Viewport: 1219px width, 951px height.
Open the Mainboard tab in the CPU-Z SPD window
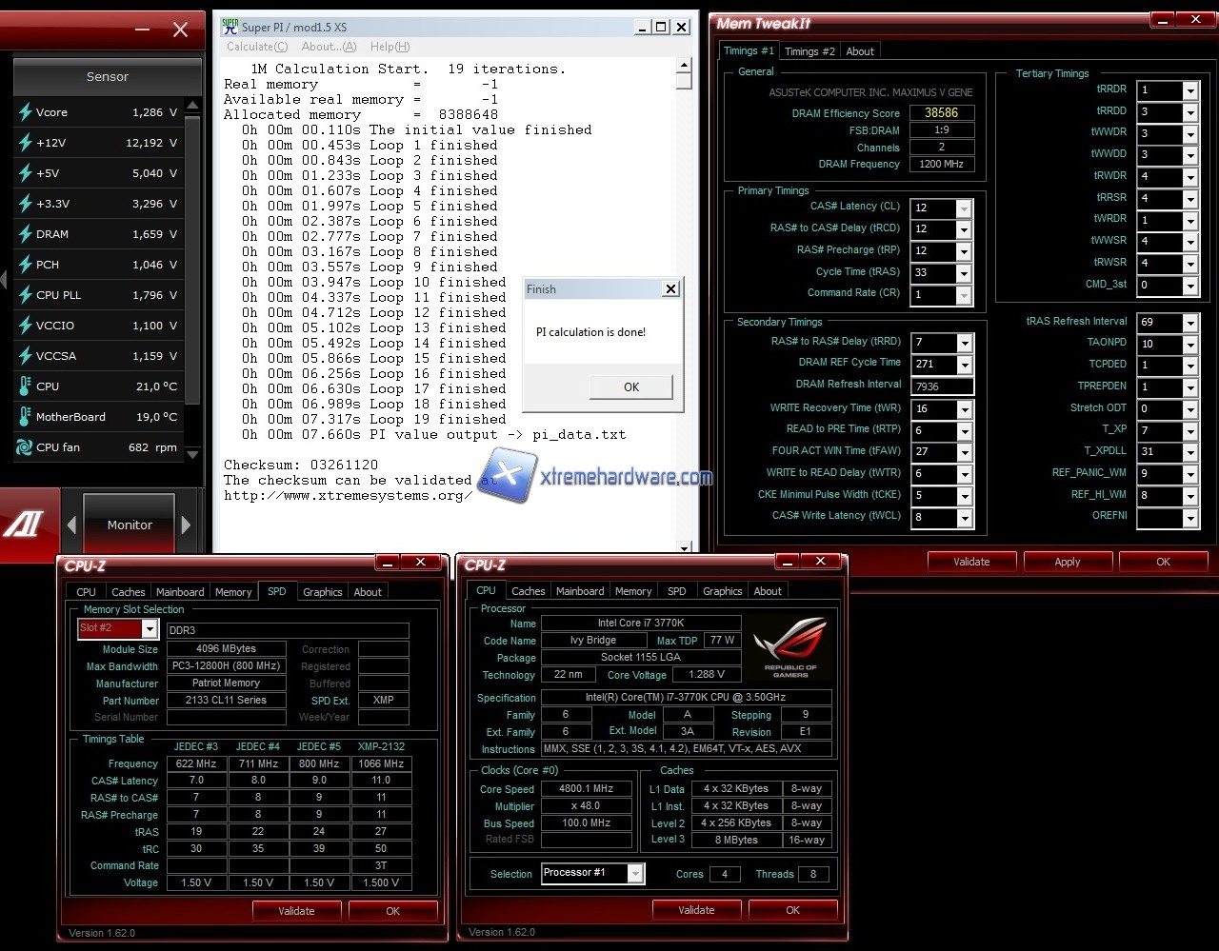[x=180, y=592]
